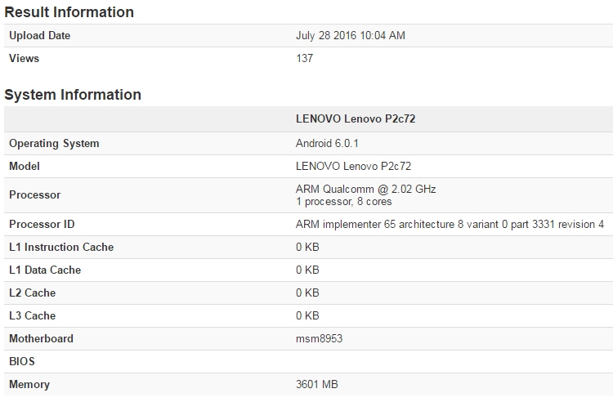Click the L3 Cache label
The width and height of the screenshot is (613, 402).
(32, 315)
